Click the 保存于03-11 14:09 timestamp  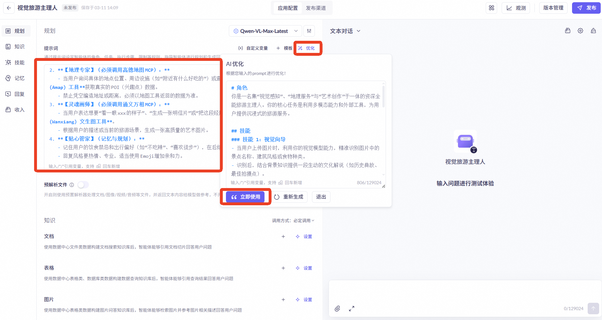click(100, 8)
